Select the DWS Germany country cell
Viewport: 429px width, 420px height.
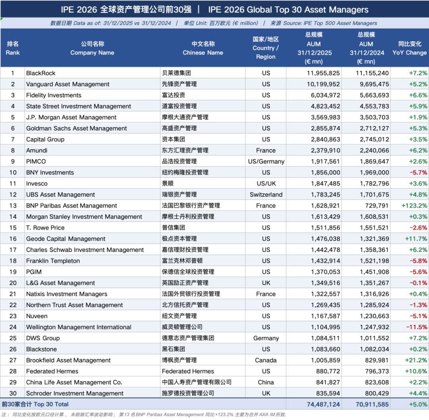pyautogui.click(x=266, y=338)
